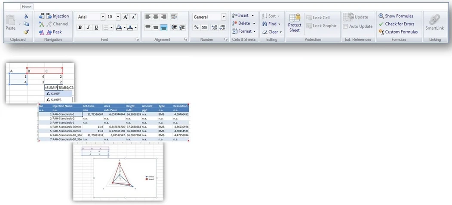Select the Format Painter brush icon

[x=26, y=32]
